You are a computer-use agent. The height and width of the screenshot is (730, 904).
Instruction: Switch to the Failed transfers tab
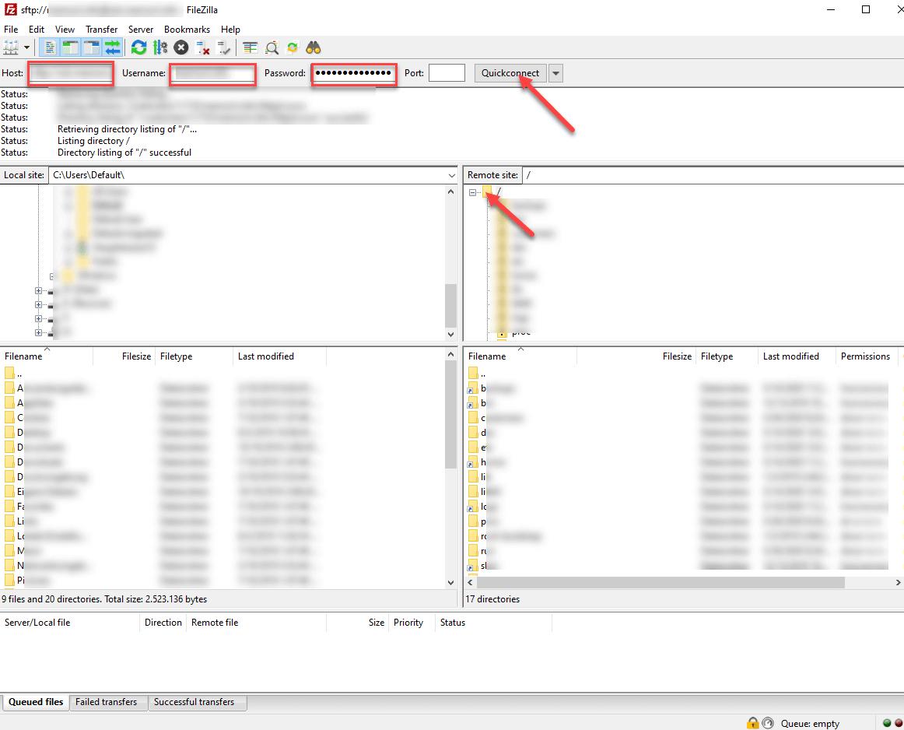coord(107,702)
